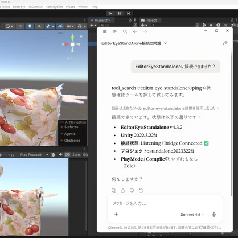The image size is (238, 238).
Task: Click the Claude search icon
Action: pyautogui.click(x=125, y=31)
